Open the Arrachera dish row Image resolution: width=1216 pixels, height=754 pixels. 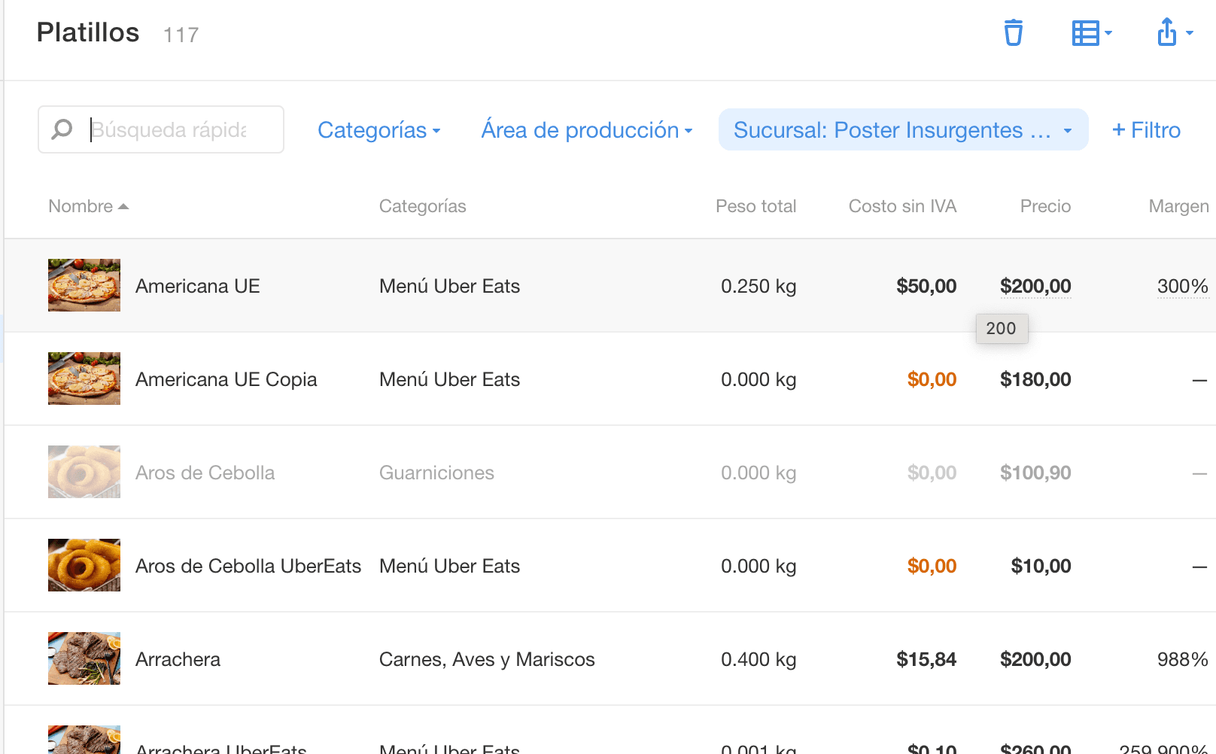[178, 658]
